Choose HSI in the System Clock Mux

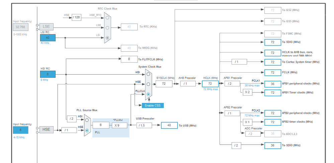pos(148,74)
